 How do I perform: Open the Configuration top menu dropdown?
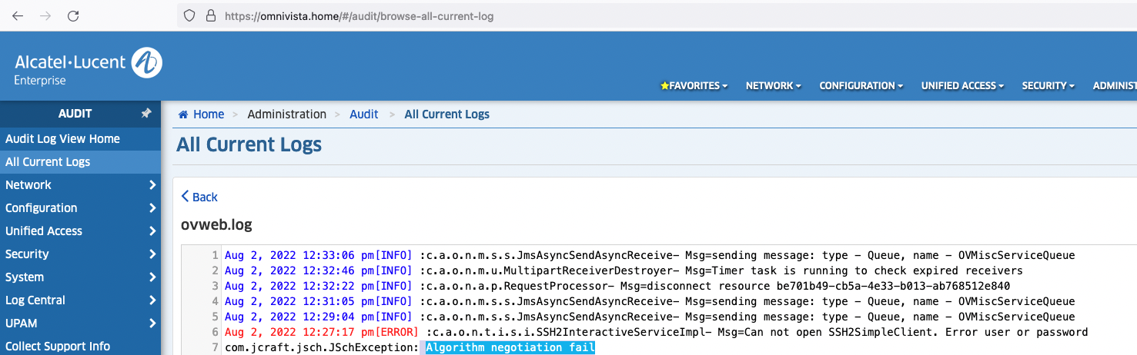(x=861, y=86)
